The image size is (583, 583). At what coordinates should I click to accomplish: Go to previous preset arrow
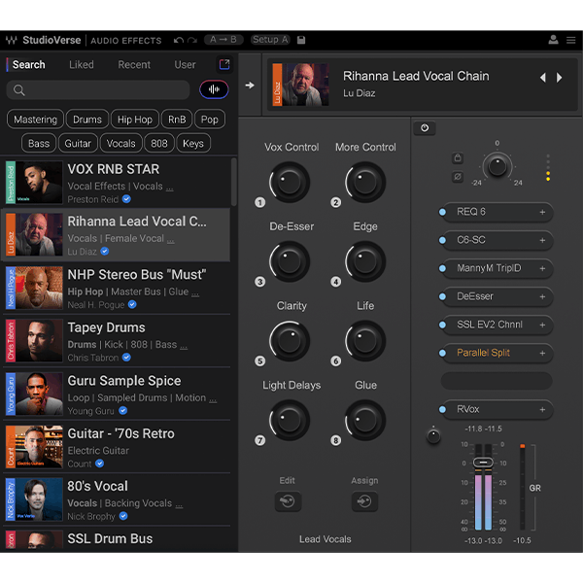click(543, 78)
